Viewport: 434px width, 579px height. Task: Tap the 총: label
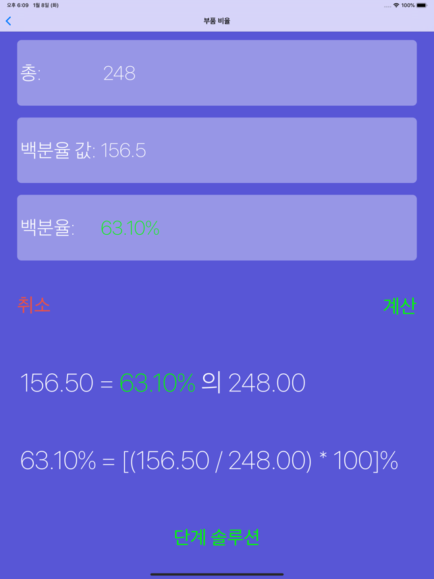pos(30,73)
